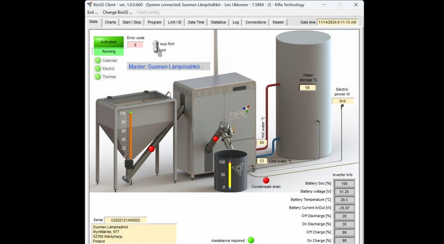
Task: Click the Running status button
Action: click(x=109, y=51)
